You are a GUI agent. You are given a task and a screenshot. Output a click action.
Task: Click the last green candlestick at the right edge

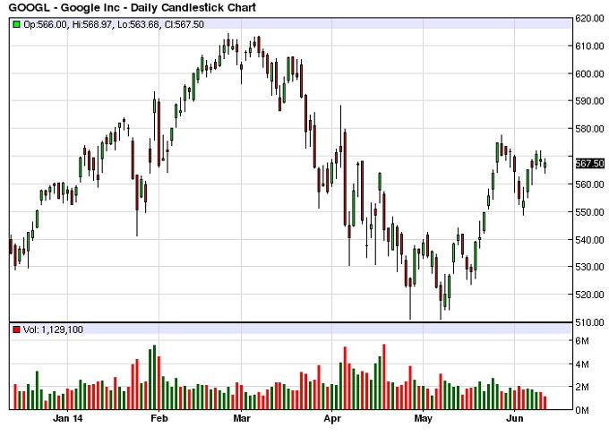pyautogui.click(x=545, y=165)
